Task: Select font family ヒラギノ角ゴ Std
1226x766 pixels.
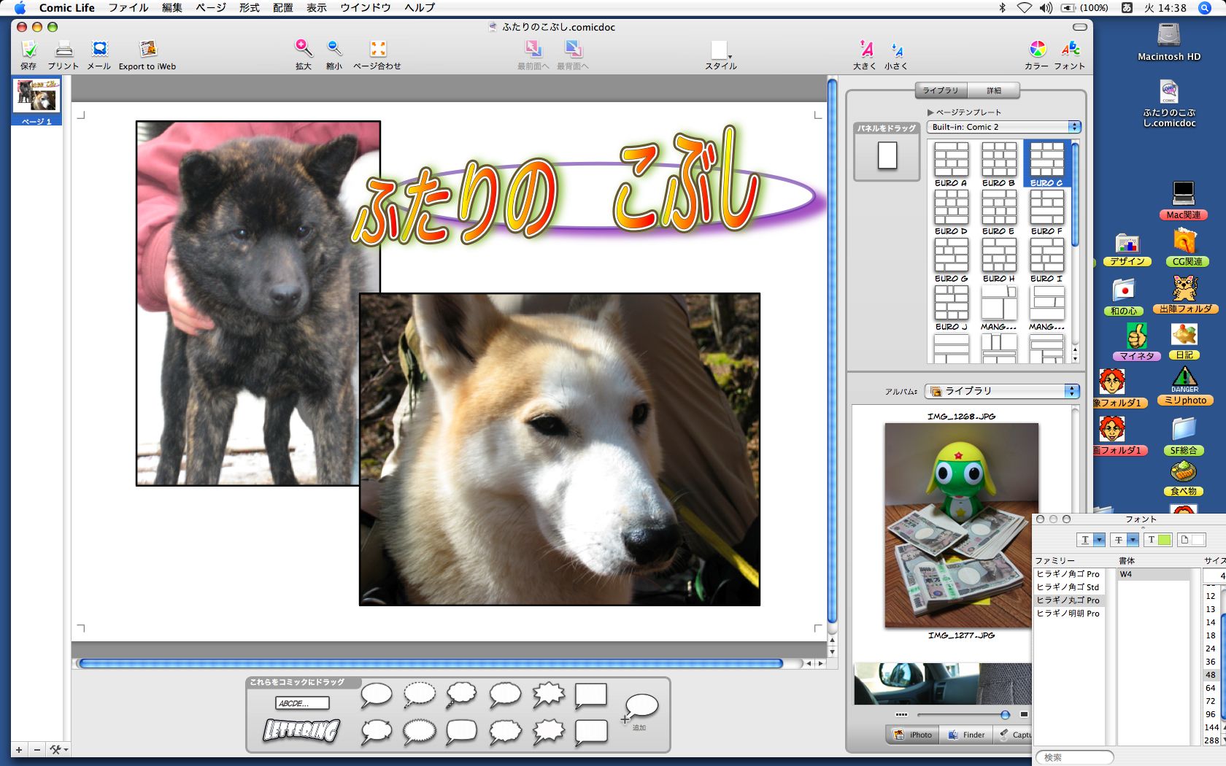Action: (1068, 587)
